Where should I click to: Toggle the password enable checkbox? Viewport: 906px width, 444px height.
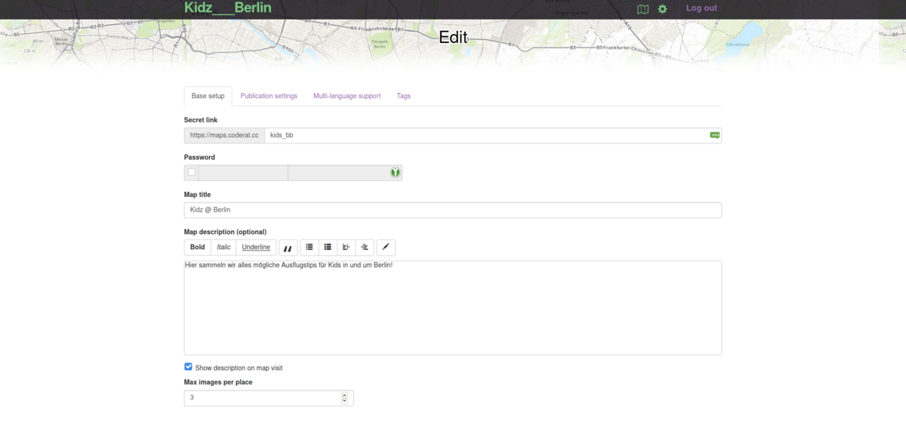[191, 171]
